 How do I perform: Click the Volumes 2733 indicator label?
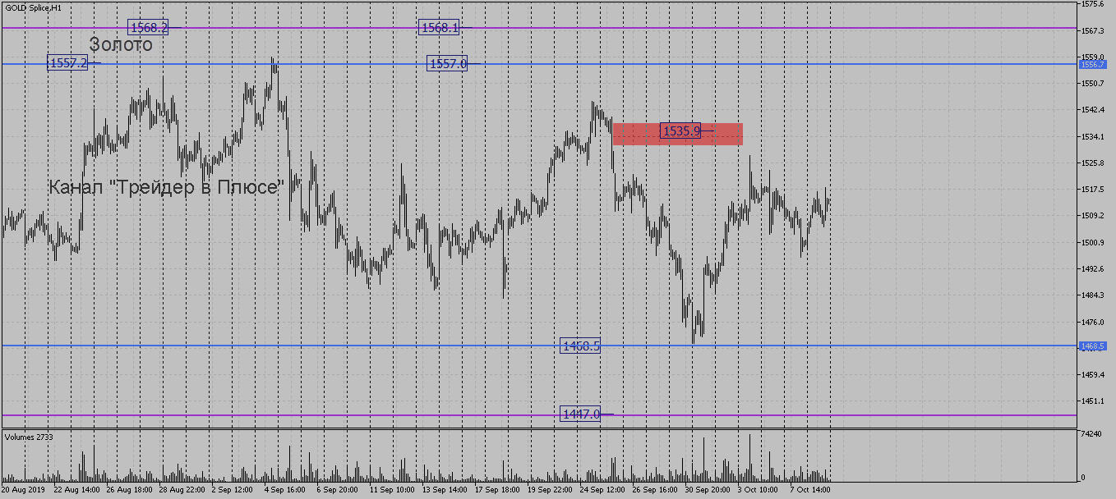pos(29,437)
